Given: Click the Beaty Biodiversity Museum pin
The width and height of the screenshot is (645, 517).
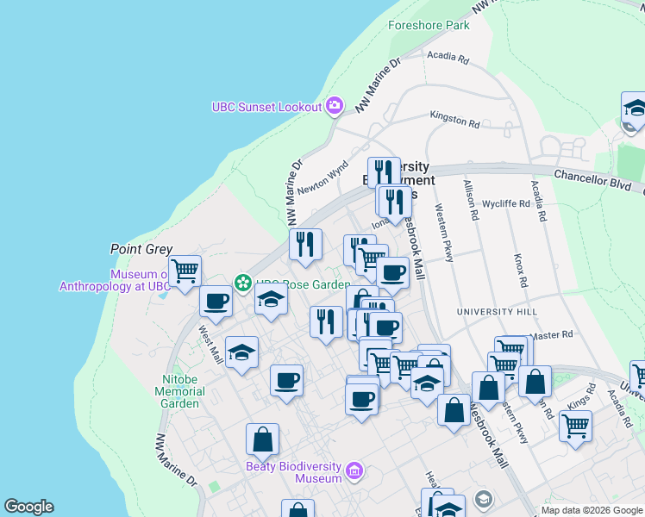Looking at the screenshot, I should (x=354, y=471).
